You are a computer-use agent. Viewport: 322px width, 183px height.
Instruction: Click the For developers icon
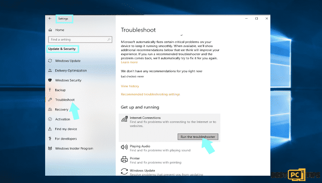[50, 138]
